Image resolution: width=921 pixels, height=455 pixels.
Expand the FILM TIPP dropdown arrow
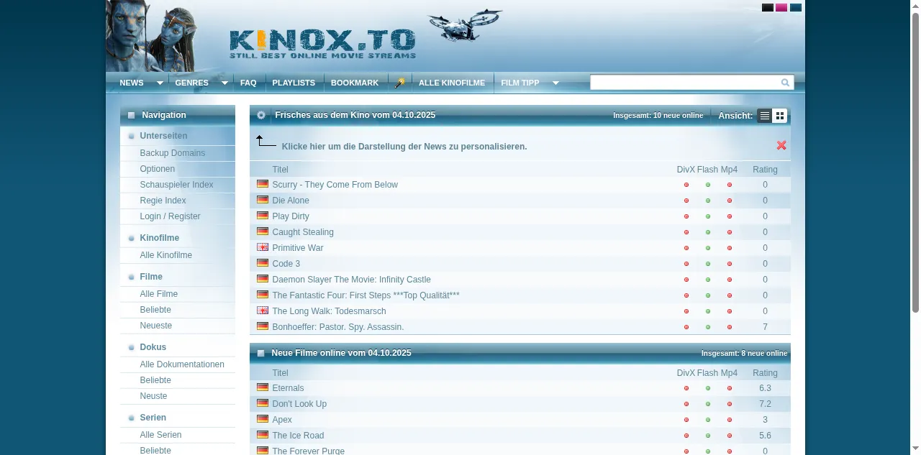555,83
